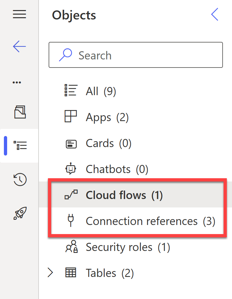This screenshot has height=299, width=232.
Task: Open Security roles (1)
Action: [128, 247]
